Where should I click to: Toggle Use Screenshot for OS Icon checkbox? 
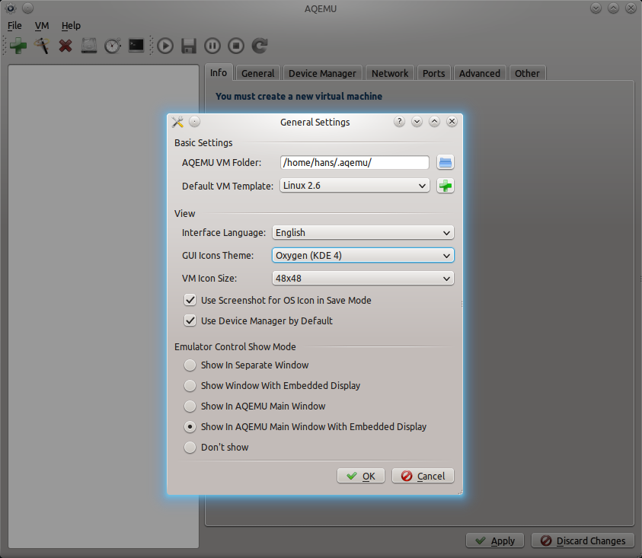(x=190, y=300)
